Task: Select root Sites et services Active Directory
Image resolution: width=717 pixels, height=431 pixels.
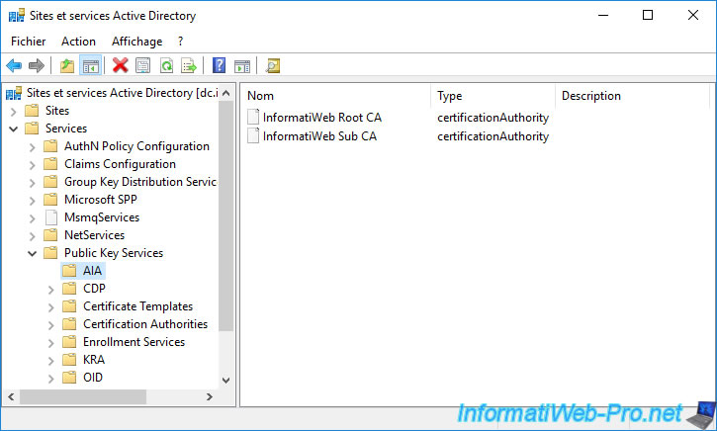Action: tap(122, 93)
